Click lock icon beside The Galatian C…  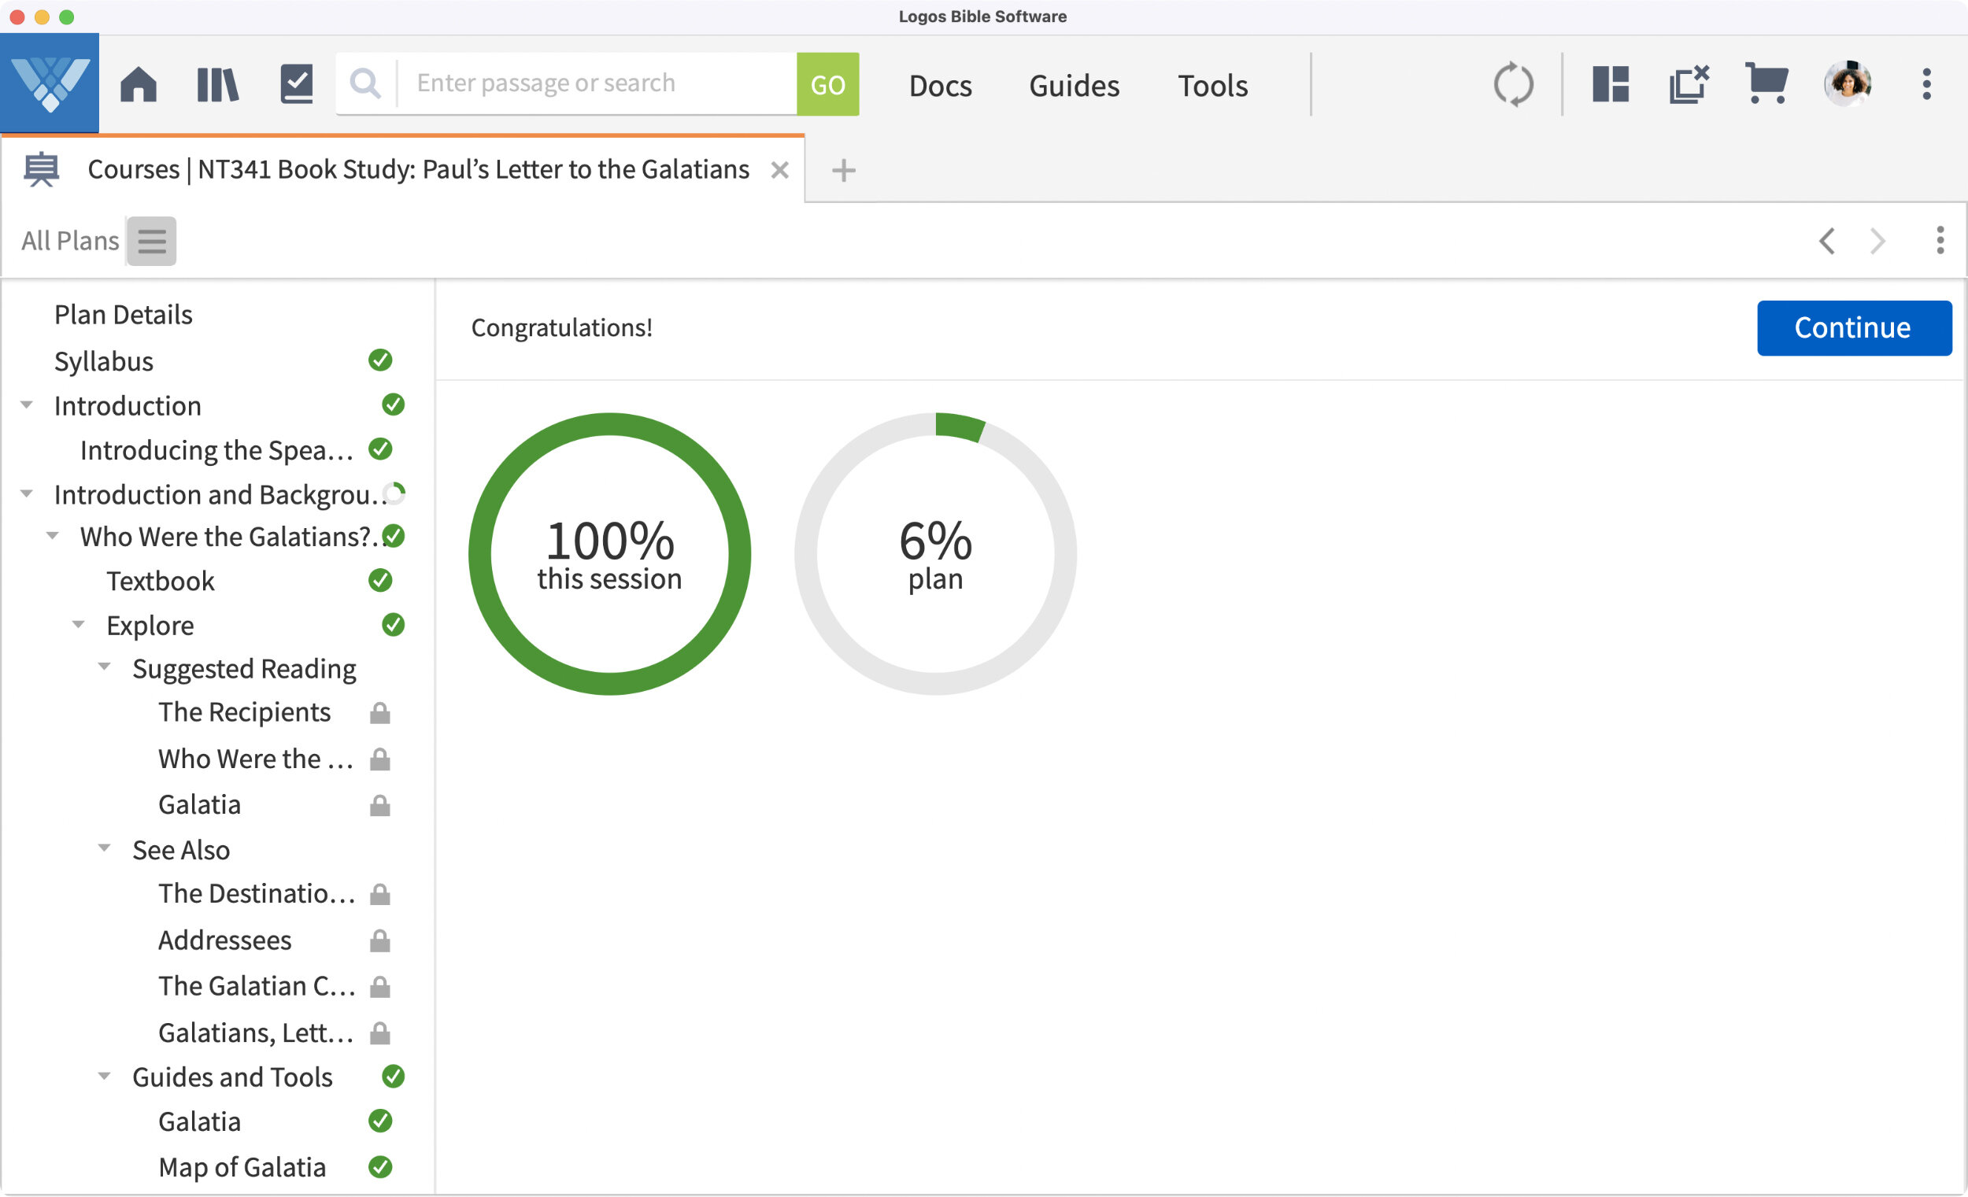pos(380,986)
